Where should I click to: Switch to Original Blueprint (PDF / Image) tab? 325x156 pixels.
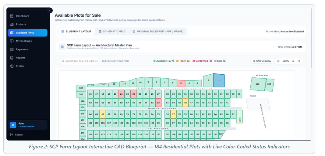coord(158,31)
